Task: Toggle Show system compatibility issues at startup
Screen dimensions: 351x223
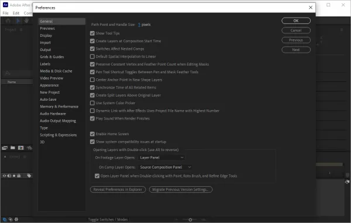Action: (92, 142)
